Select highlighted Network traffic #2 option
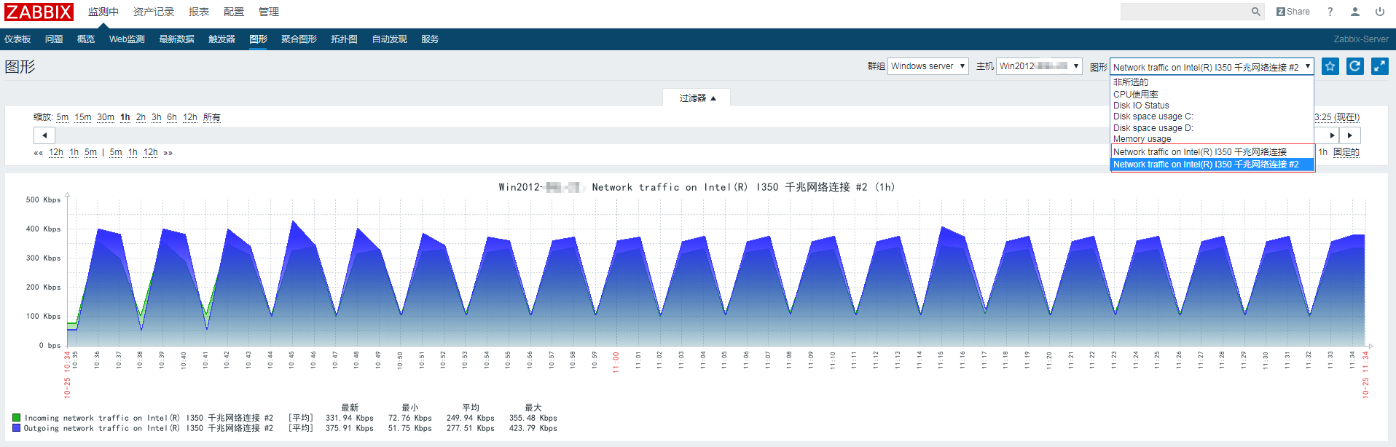Viewport: 1396px width, 447px height. tap(1212, 165)
